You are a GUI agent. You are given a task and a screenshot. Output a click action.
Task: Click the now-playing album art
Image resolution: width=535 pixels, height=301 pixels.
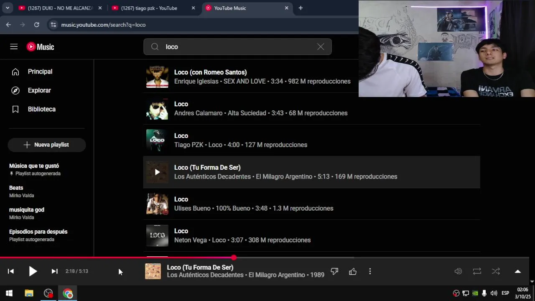click(x=153, y=271)
